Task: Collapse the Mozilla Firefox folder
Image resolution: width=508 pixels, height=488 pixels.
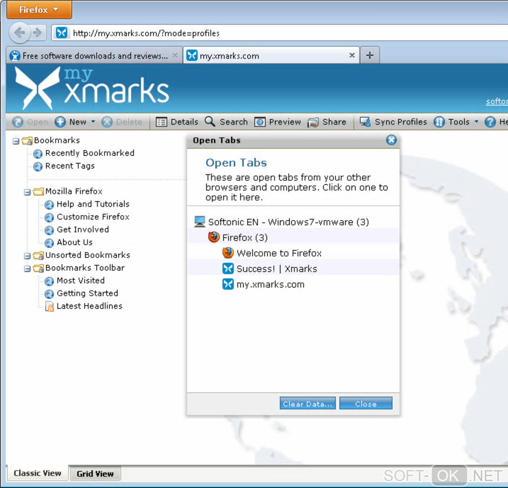Action: click(x=27, y=192)
